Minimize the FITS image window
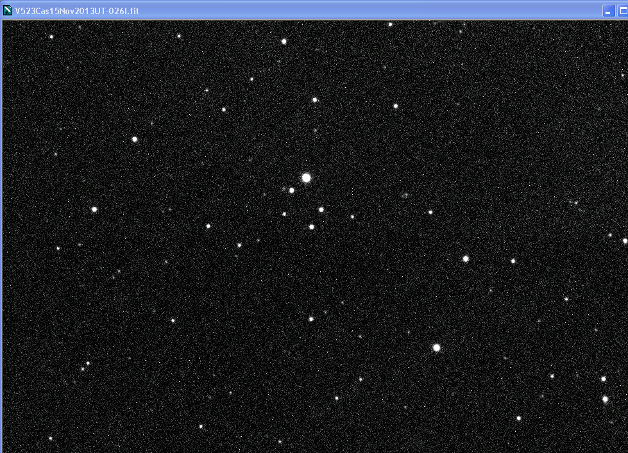This screenshot has height=453, width=628. tap(608, 11)
